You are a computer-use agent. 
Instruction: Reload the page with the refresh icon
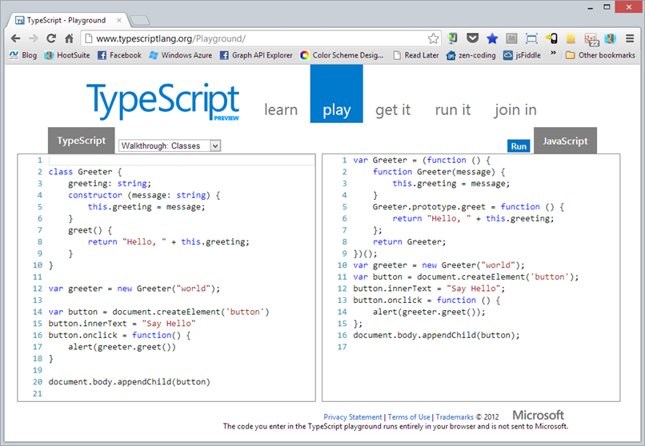51,38
